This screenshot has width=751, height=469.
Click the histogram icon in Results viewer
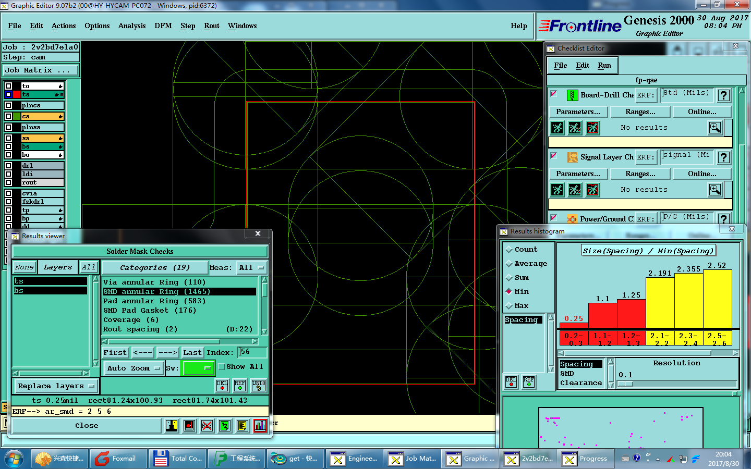260,426
